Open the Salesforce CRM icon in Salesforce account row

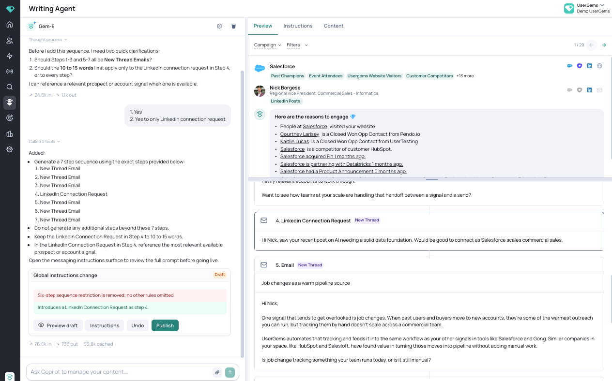pyautogui.click(x=570, y=66)
